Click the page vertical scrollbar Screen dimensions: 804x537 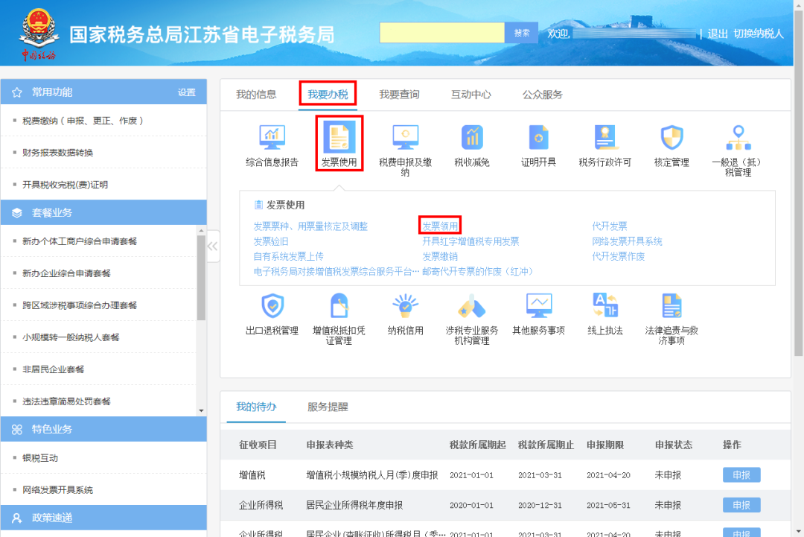tap(798, 182)
